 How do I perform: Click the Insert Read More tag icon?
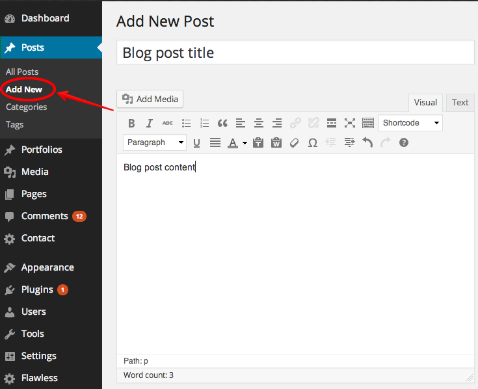(x=332, y=123)
